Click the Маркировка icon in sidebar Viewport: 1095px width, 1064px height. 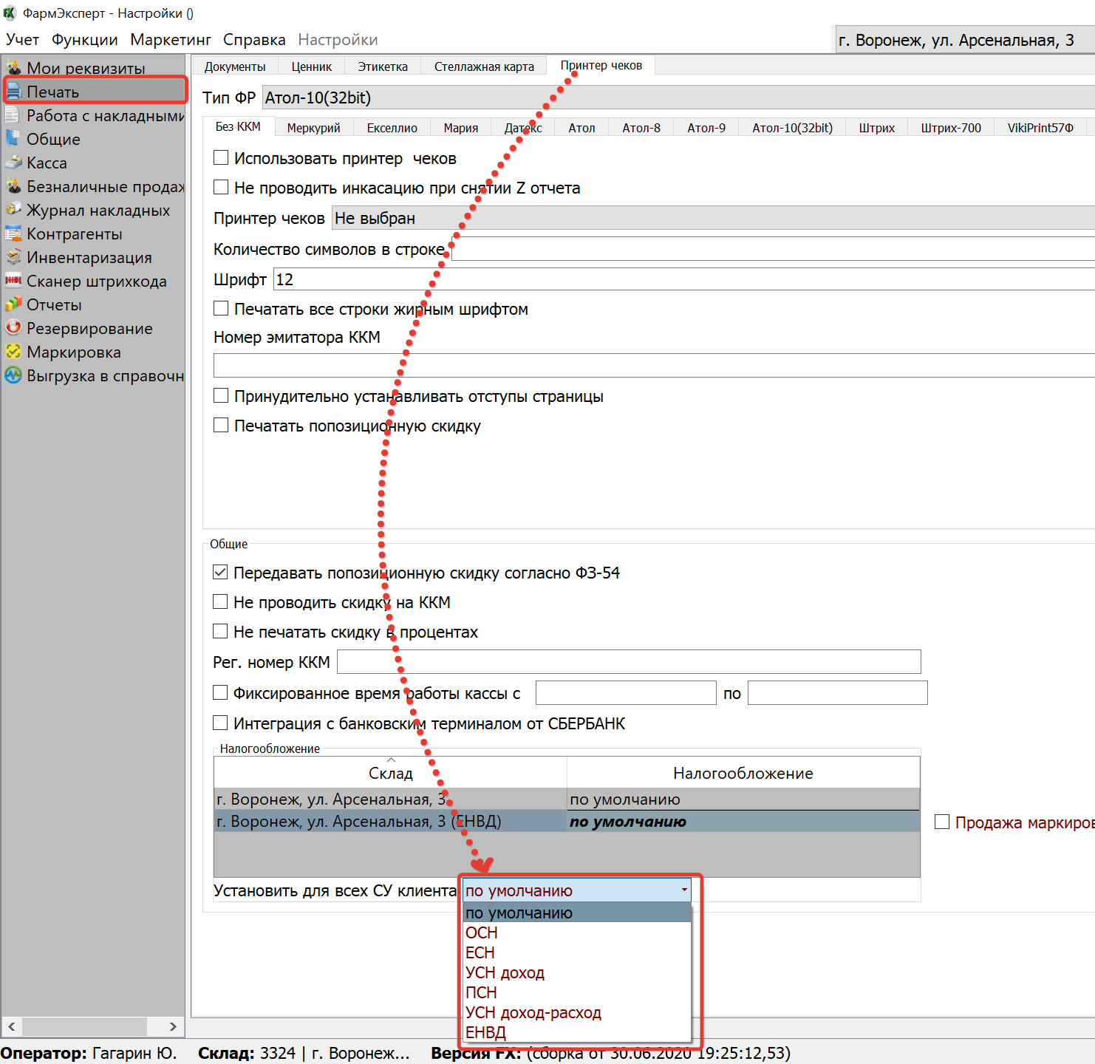13,352
